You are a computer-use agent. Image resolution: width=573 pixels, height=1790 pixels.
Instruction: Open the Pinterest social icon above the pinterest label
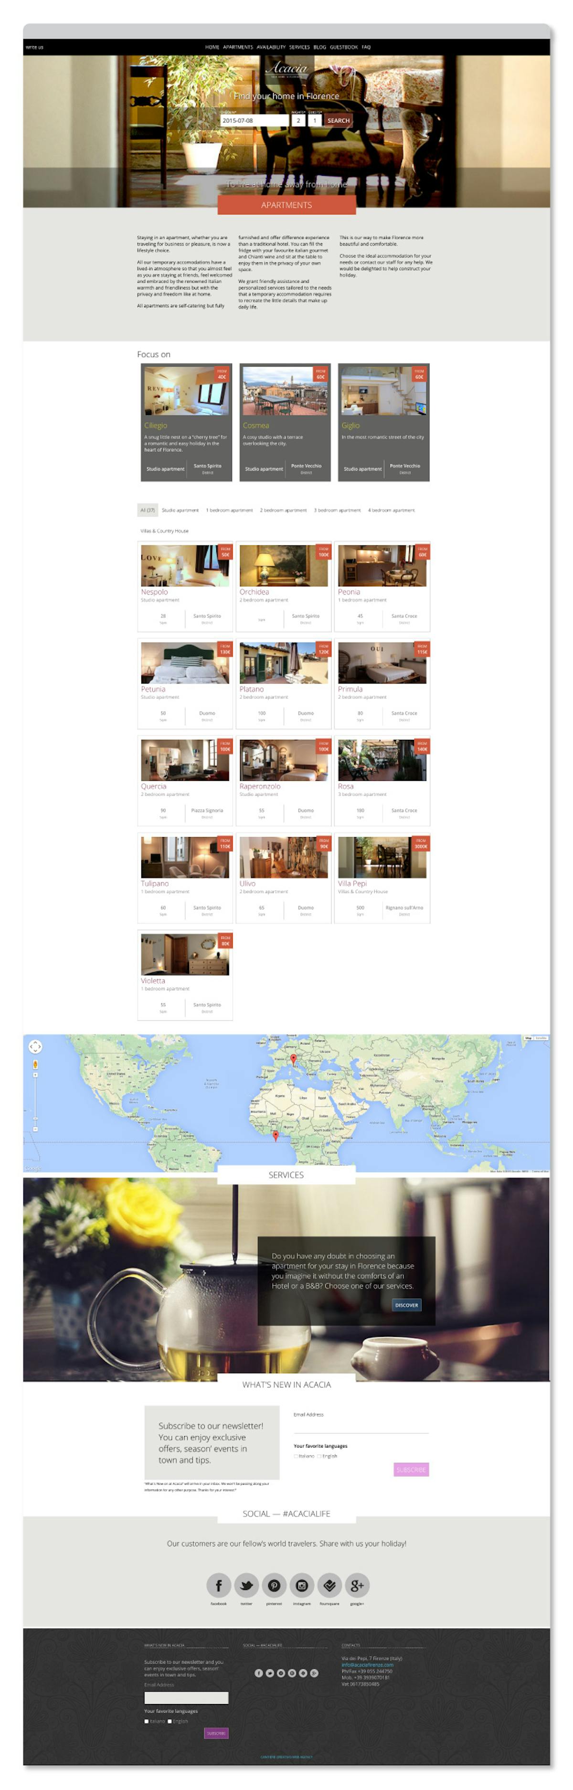click(x=274, y=1585)
